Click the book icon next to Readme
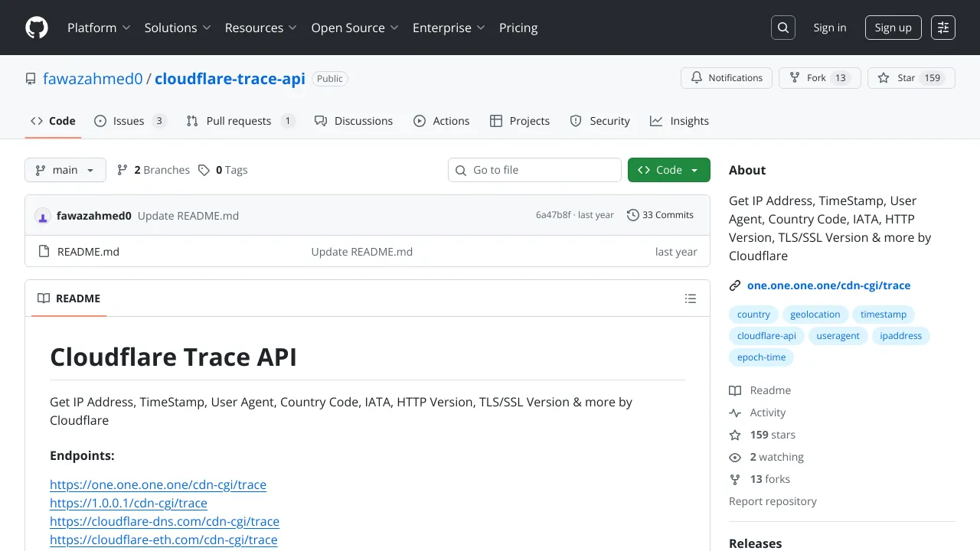Image resolution: width=980 pixels, height=551 pixels. pos(735,390)
